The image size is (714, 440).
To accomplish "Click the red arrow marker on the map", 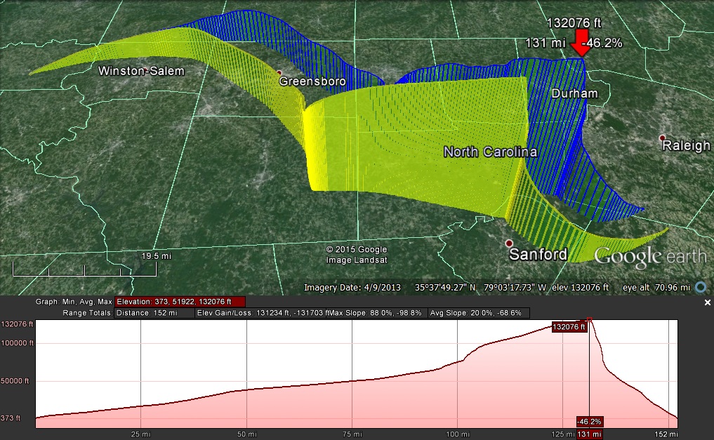I will (x=581, y=46).
